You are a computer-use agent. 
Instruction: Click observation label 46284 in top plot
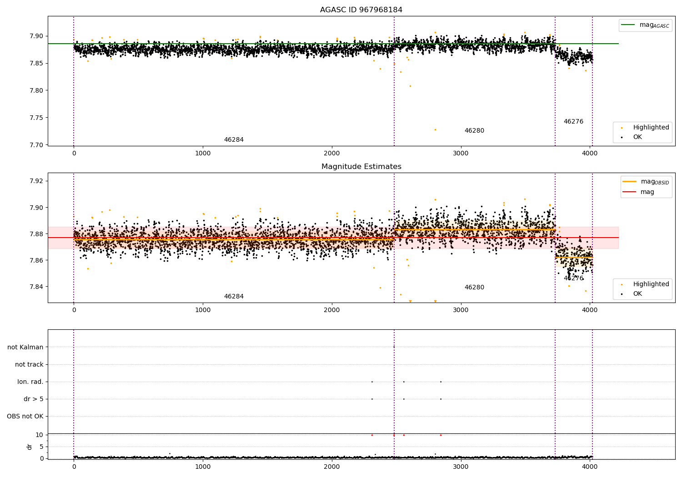pyautogui.click(x=234, y=140)
